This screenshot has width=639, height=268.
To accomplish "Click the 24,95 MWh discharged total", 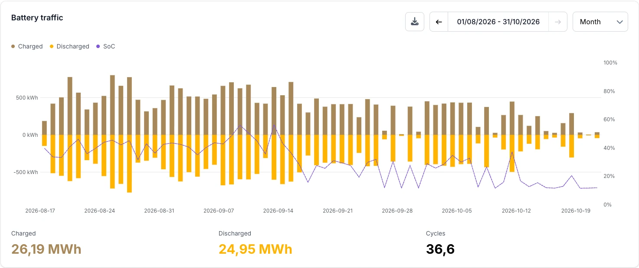I will click(x=256, y=249).
